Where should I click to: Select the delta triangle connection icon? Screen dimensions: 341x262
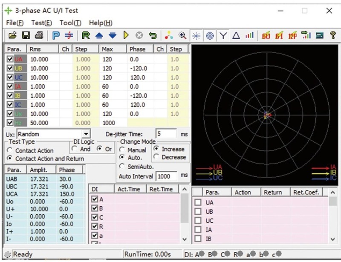point(236,36)
